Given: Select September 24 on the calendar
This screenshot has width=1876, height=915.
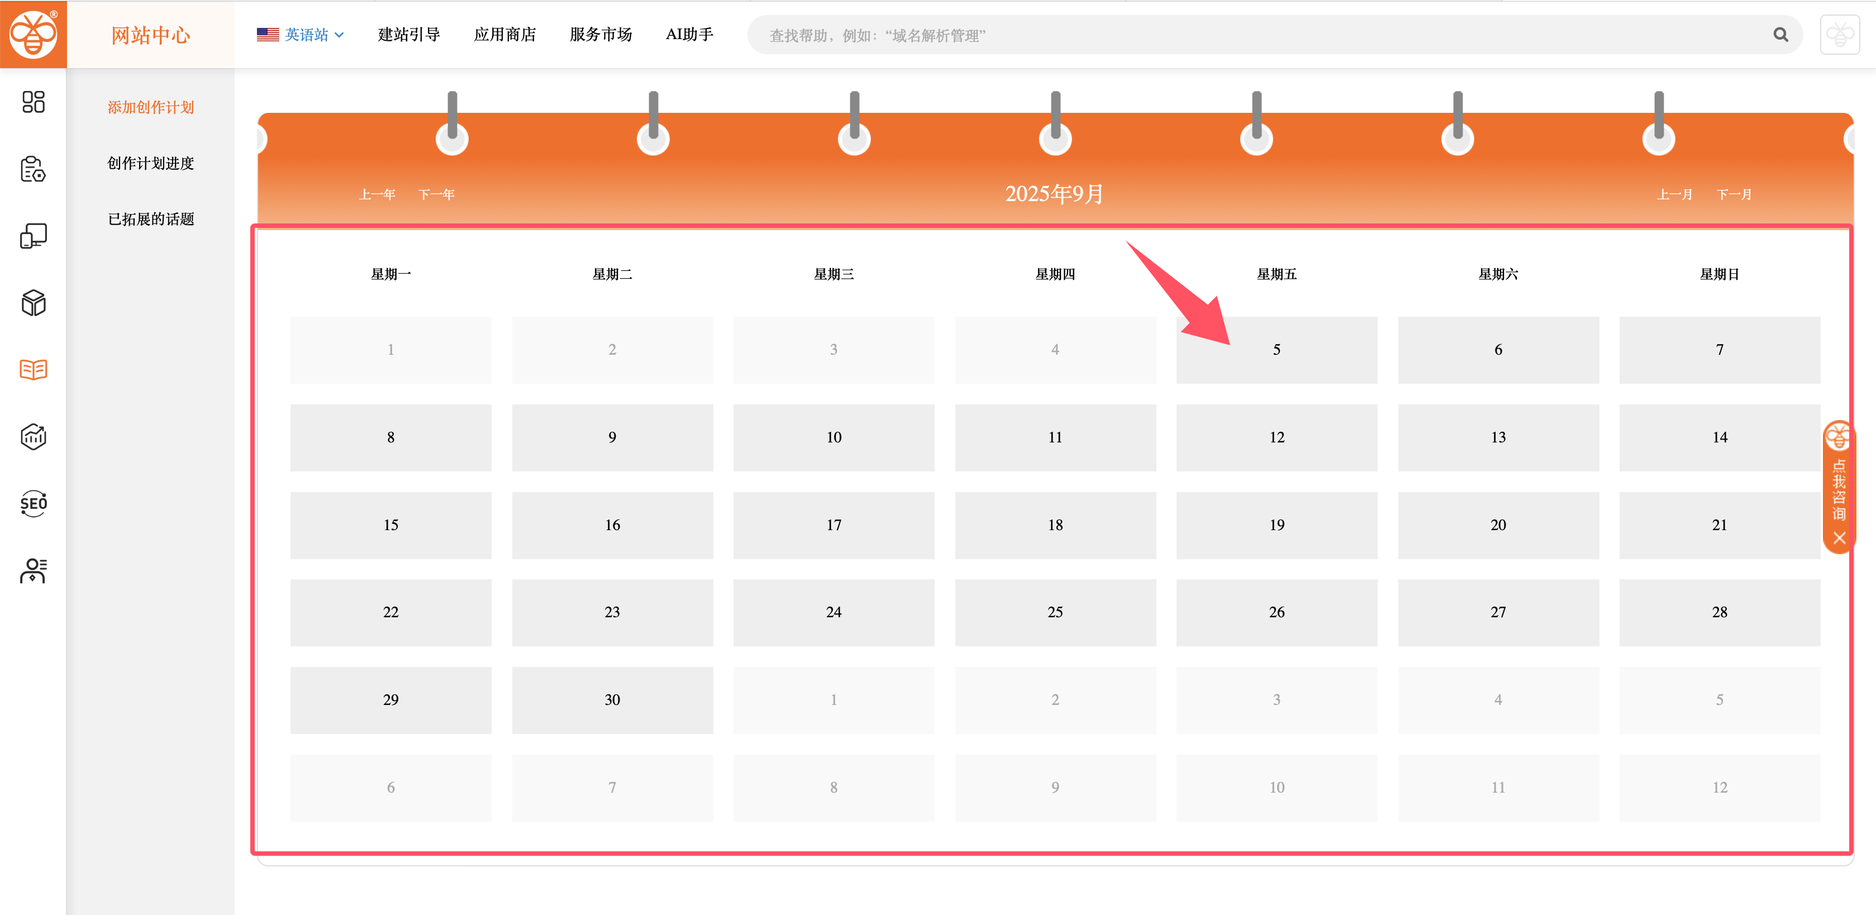Looking at the screenshot, I should tap(834, 612).
